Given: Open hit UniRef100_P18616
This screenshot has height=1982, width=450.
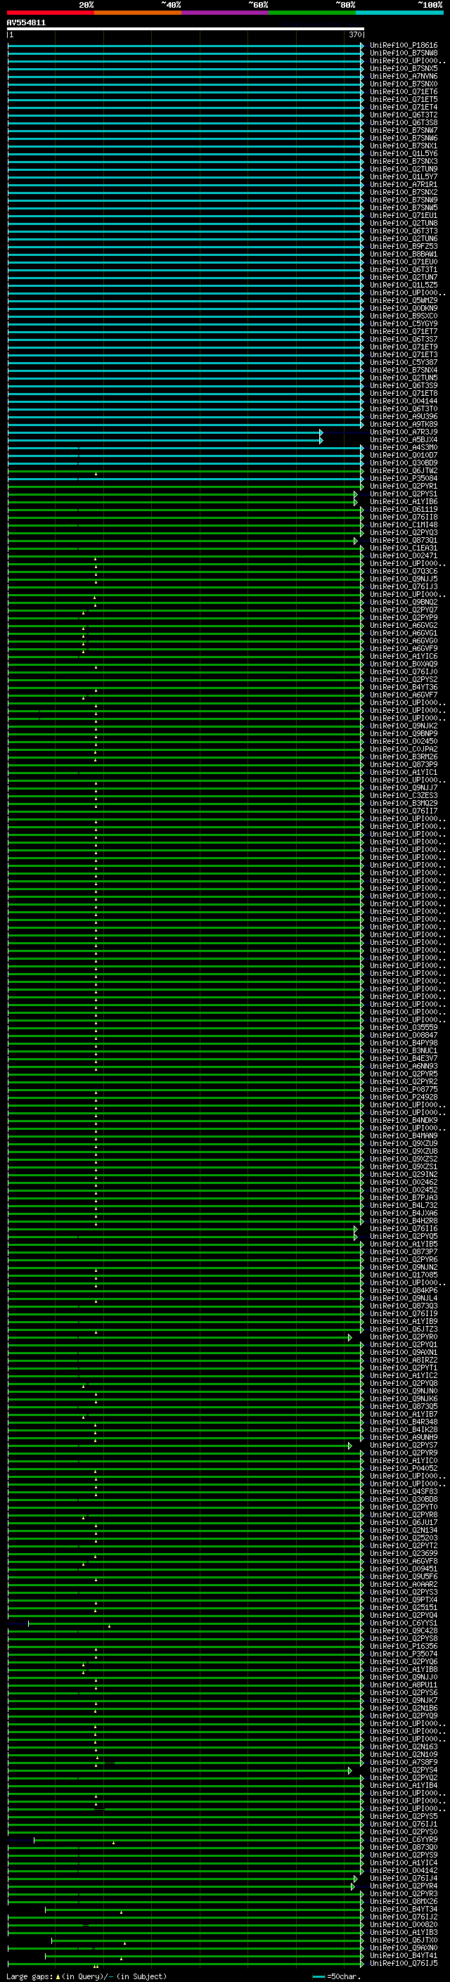Looking at the screenshot, I should [403, 46].
